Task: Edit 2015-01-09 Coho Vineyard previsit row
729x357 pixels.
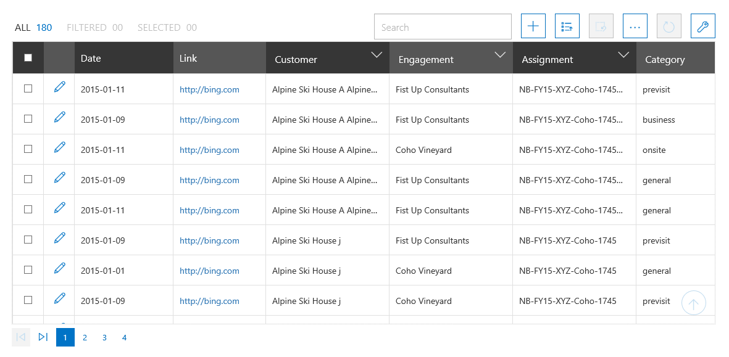Action: [x=59, y=298]
